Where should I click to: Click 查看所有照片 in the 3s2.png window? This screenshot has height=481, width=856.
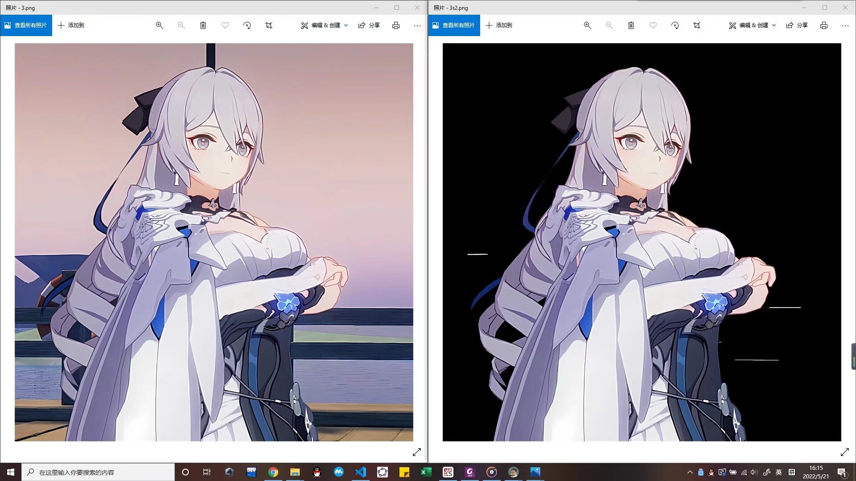tap(454, 25)
